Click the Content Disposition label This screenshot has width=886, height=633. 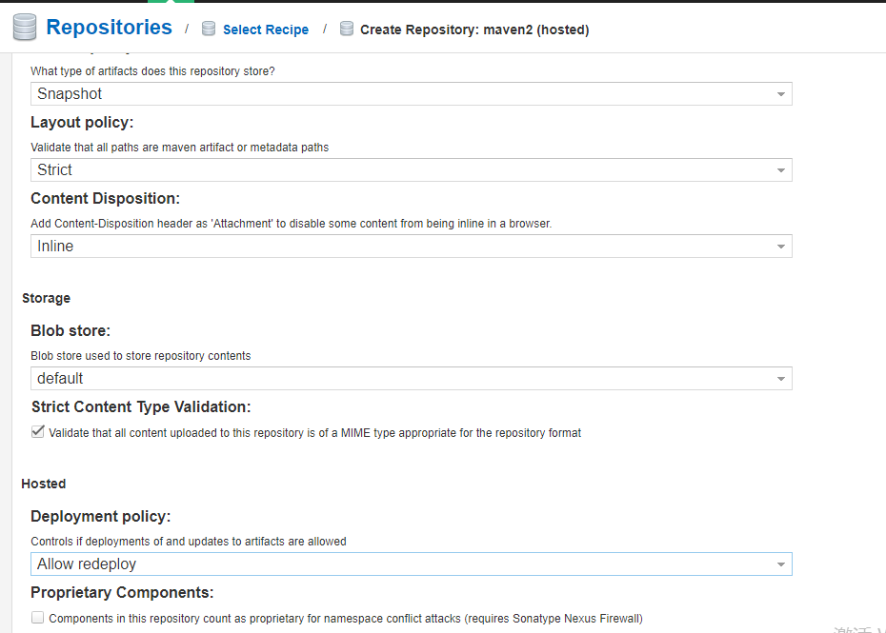(x=105, y=198)
